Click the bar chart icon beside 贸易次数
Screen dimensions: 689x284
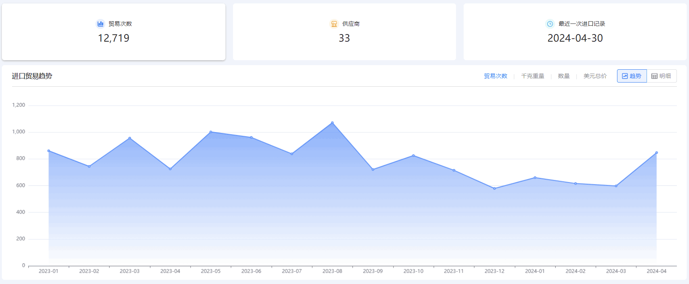point(100,24)
